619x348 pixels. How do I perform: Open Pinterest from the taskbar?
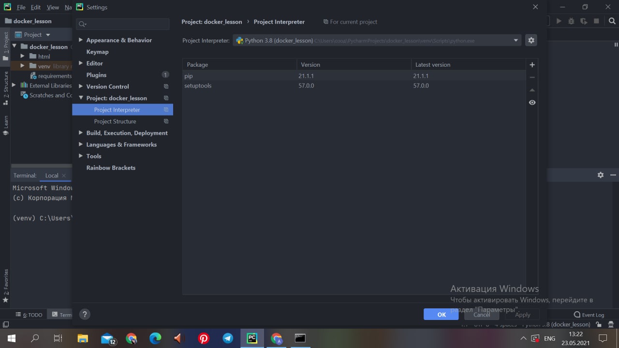[x=204, y=338]
